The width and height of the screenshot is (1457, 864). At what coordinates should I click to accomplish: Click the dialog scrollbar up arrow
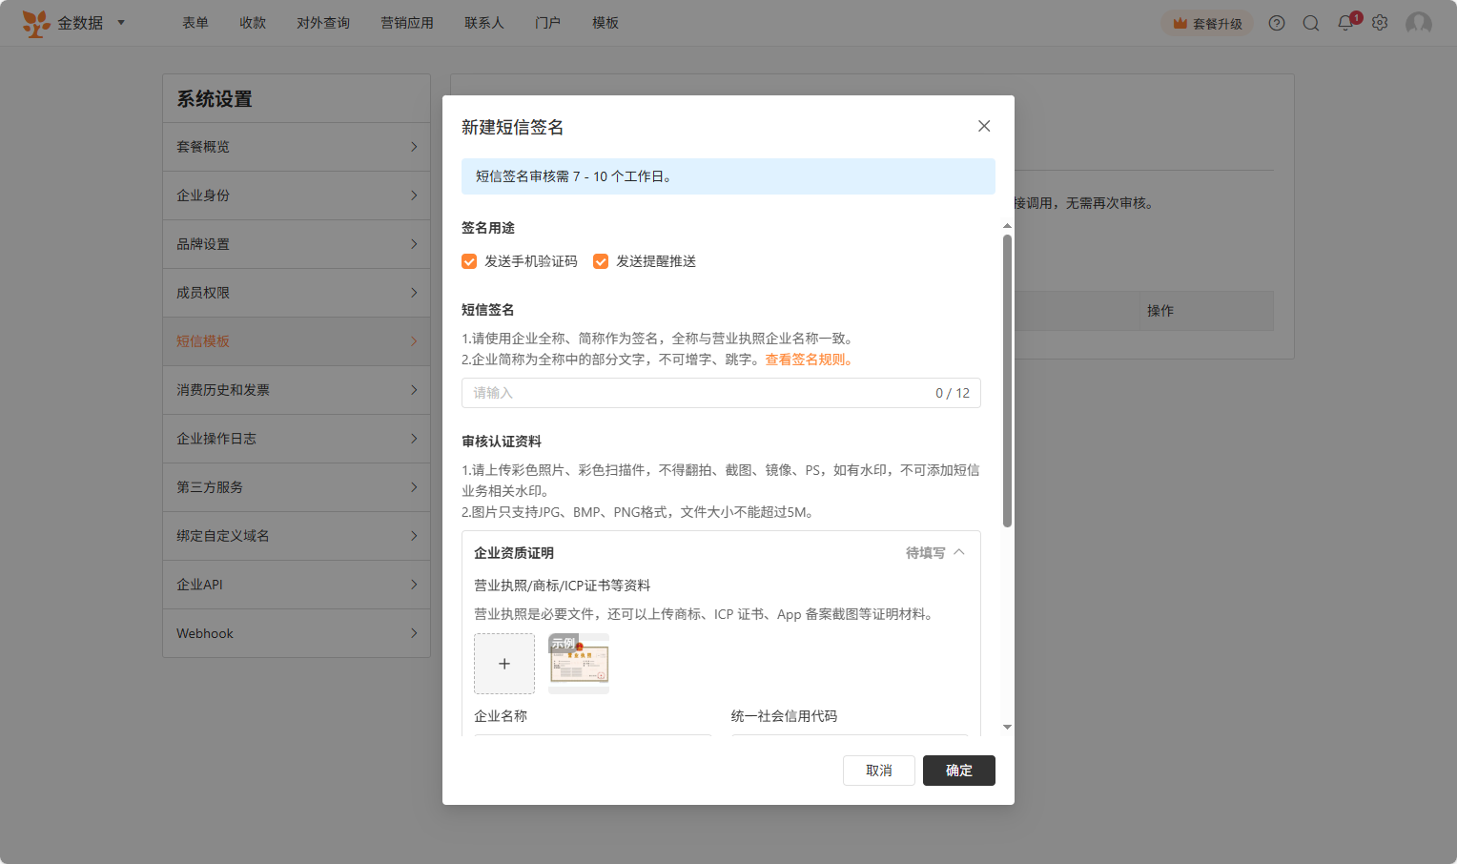point(1007,226)
